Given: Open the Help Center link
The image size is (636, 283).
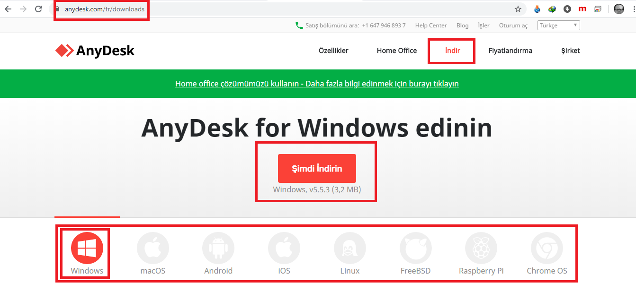Looking at the screenshot, I should [431, 26].
